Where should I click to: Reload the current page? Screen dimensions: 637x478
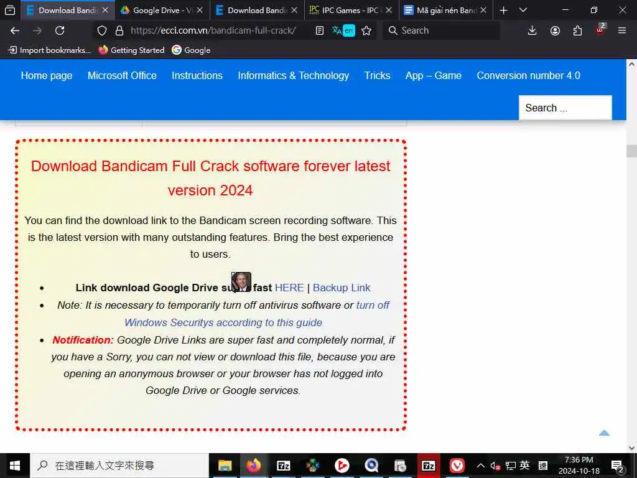(60, 30)
